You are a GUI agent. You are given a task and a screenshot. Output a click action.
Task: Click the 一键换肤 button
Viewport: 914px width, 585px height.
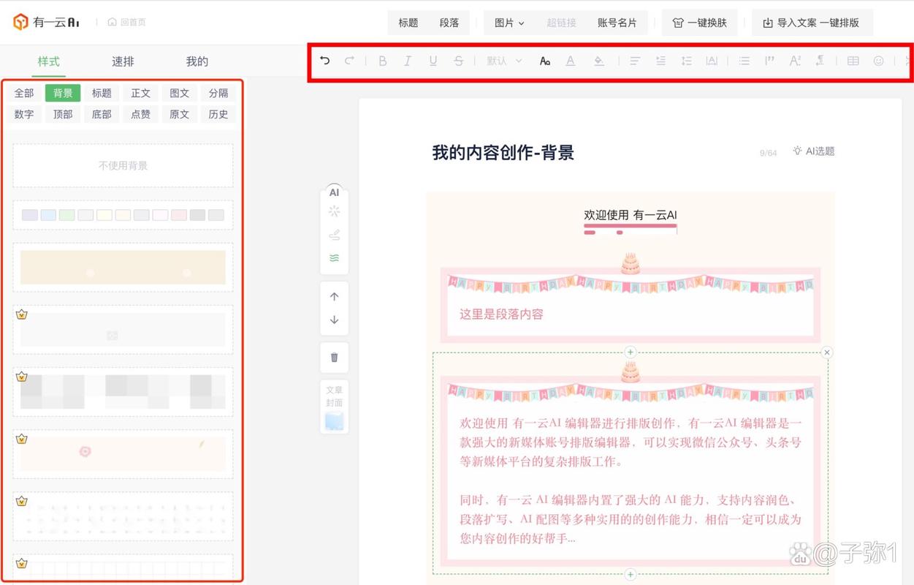tap(699, 22)
